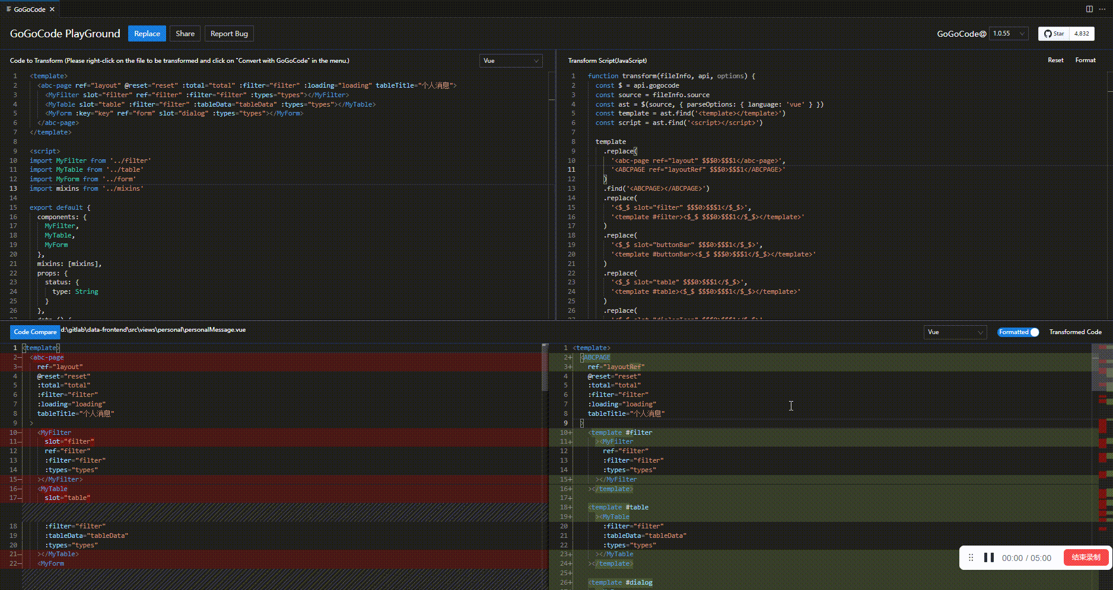Click the "export default {" line in source
The width and height of the screenshot is (1113, 590).
pos(60,207)
